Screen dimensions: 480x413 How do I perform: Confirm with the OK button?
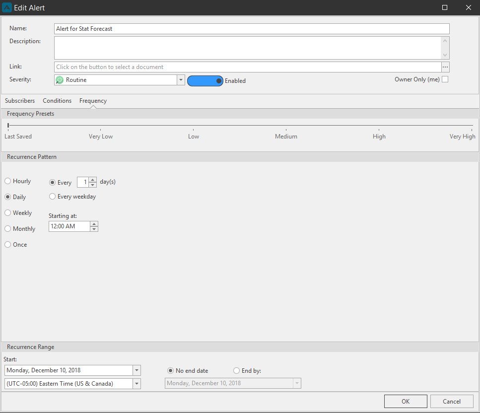406,402
